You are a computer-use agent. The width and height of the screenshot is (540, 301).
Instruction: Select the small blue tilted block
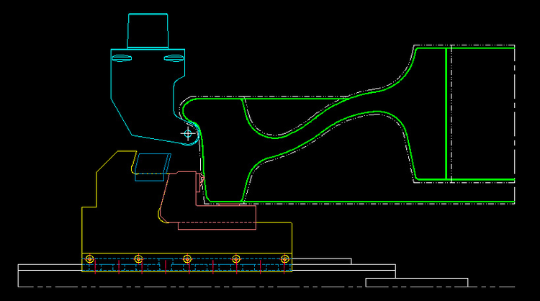tap(152, 164)
